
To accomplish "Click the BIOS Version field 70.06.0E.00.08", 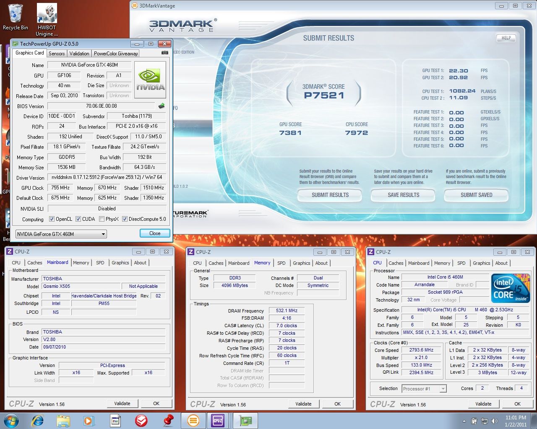I will coord(102,106).
